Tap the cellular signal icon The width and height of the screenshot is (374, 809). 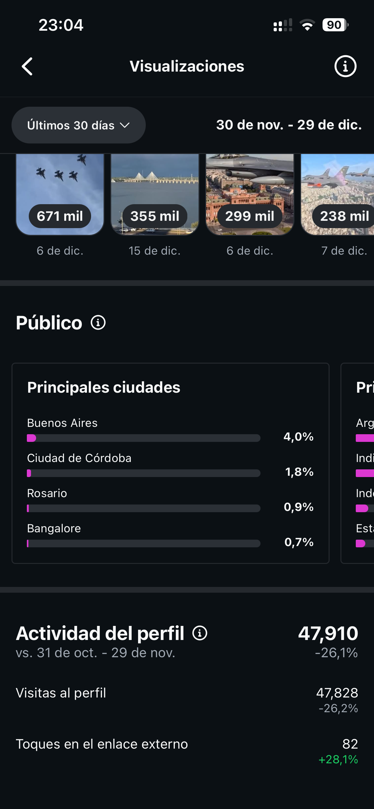283,24
